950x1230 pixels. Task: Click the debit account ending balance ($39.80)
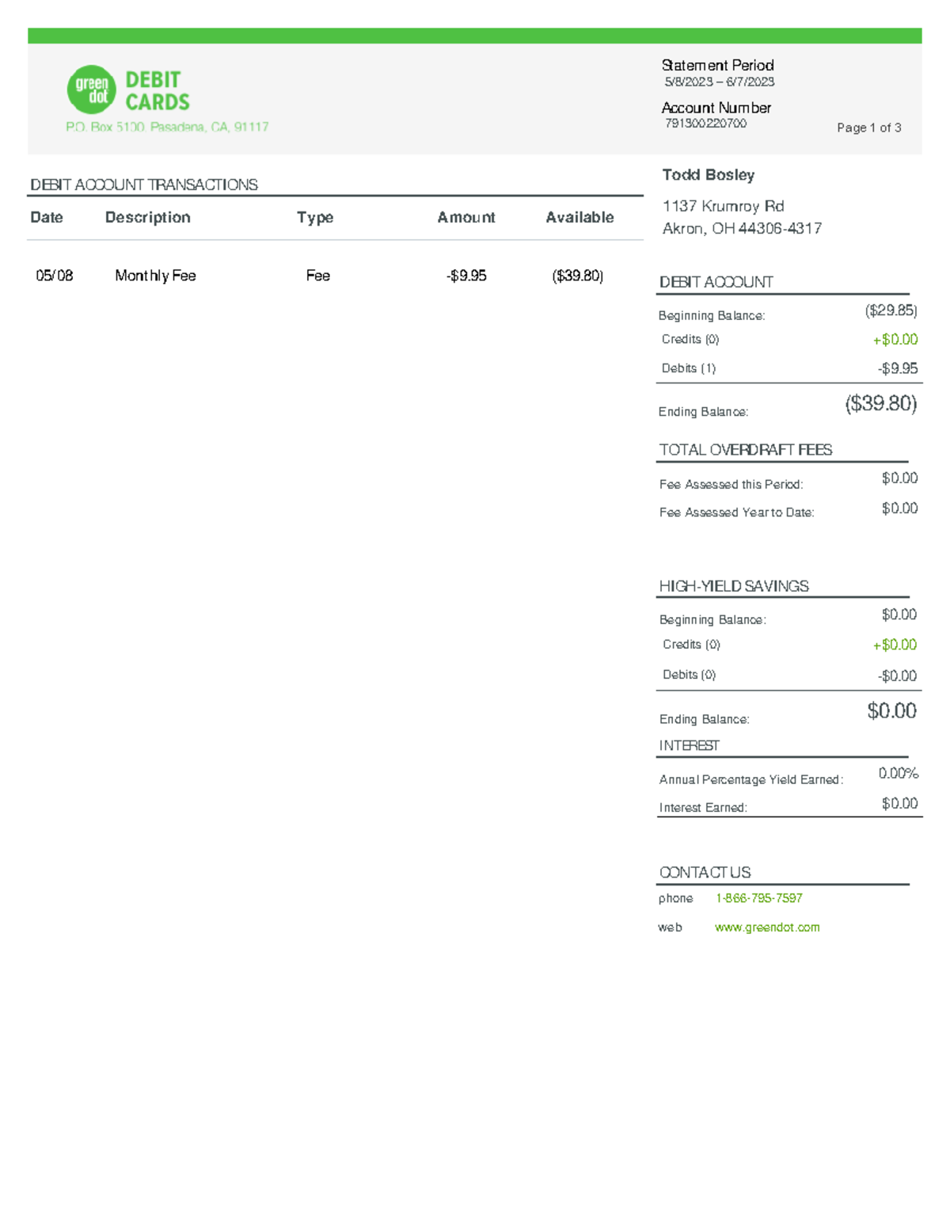[x=880, y=404]
